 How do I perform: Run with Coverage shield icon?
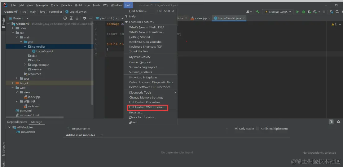309,12
